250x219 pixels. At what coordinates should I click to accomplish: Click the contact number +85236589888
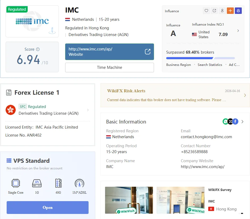pos(194,152)
